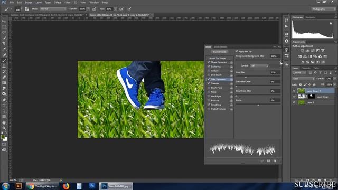Screen dimensions: 338x190
Task: Select the Horizontal Type tool
Action: tap(4, 106)
